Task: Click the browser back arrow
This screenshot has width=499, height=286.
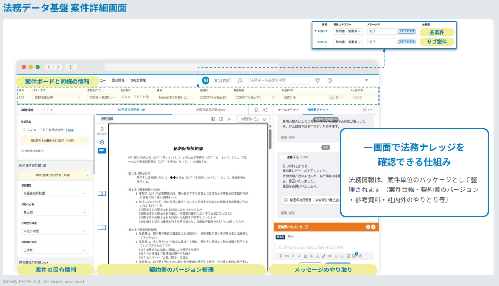Action: click(49, 67)
